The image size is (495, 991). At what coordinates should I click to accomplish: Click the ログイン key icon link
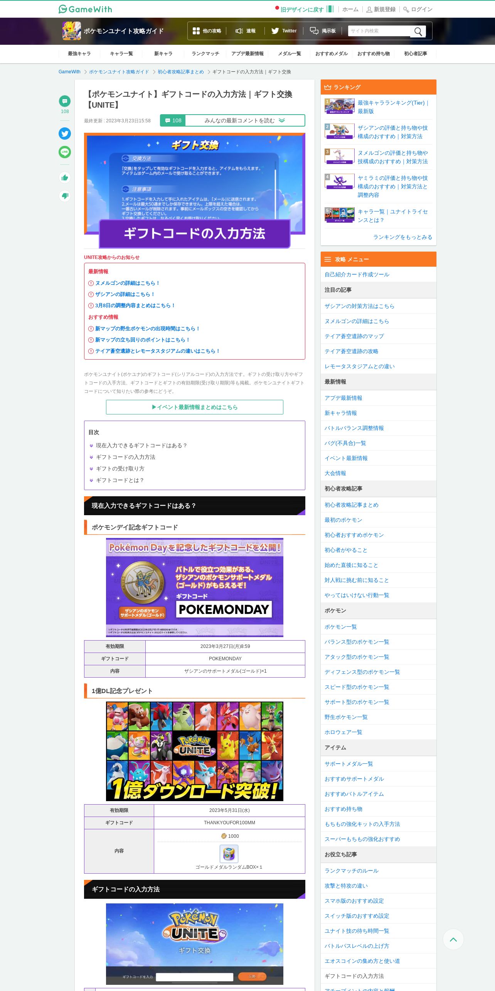tap(418, 9)
